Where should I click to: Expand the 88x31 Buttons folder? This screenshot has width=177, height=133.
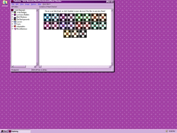12,17
